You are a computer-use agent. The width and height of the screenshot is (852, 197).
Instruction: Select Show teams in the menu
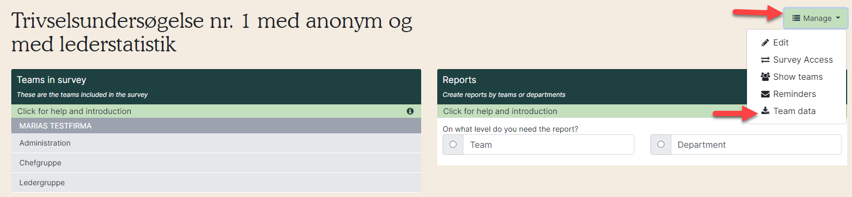(x=796, y=77)
